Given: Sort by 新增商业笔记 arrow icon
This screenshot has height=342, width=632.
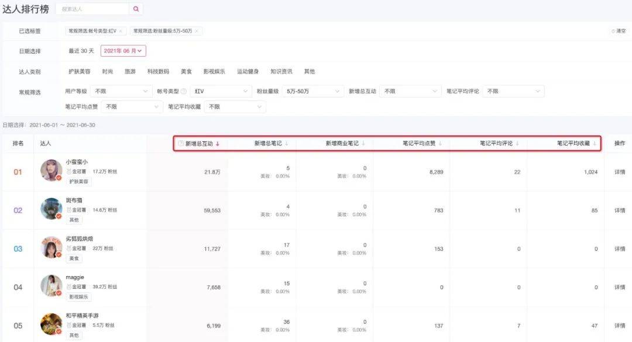Looking at the screenshot, I should point(363,144).
